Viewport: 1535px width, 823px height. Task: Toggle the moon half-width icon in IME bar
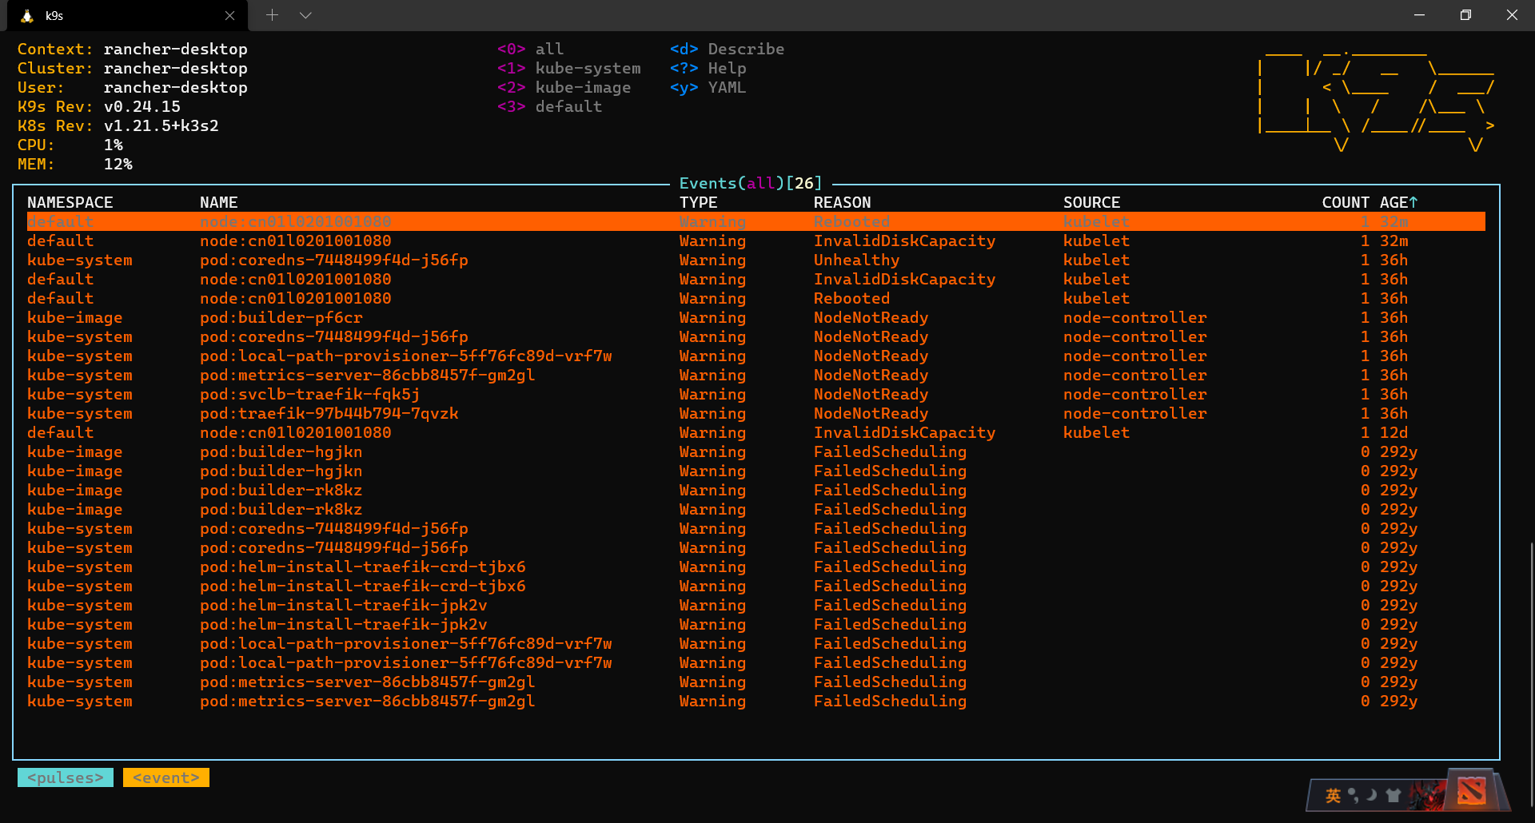(x=1372, y=795)
